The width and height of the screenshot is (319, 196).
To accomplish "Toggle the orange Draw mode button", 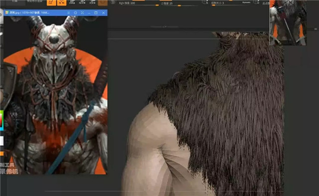I will pyautogui.click(x=62, y=2).
